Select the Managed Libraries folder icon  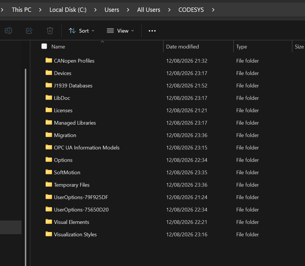(49, 122)
